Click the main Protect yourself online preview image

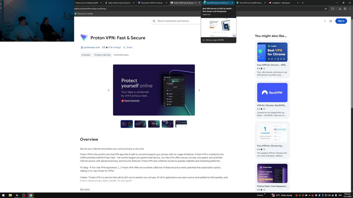point(154,90)
